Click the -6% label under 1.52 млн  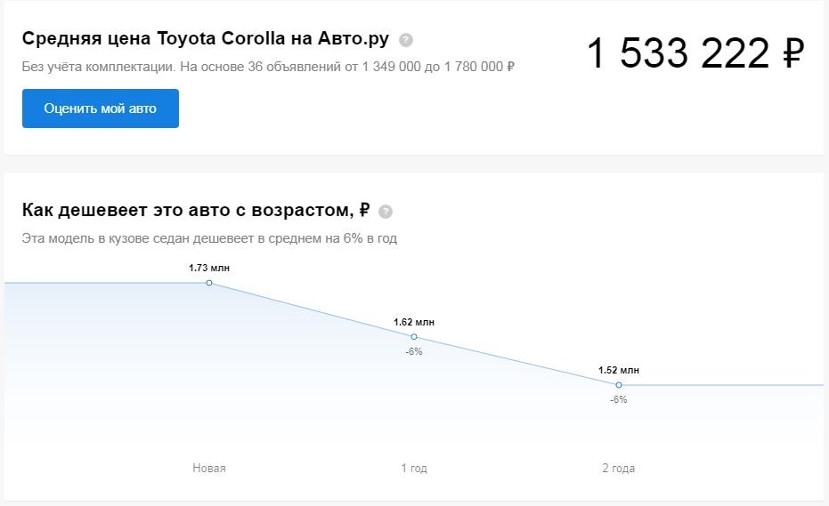(619, 400)
